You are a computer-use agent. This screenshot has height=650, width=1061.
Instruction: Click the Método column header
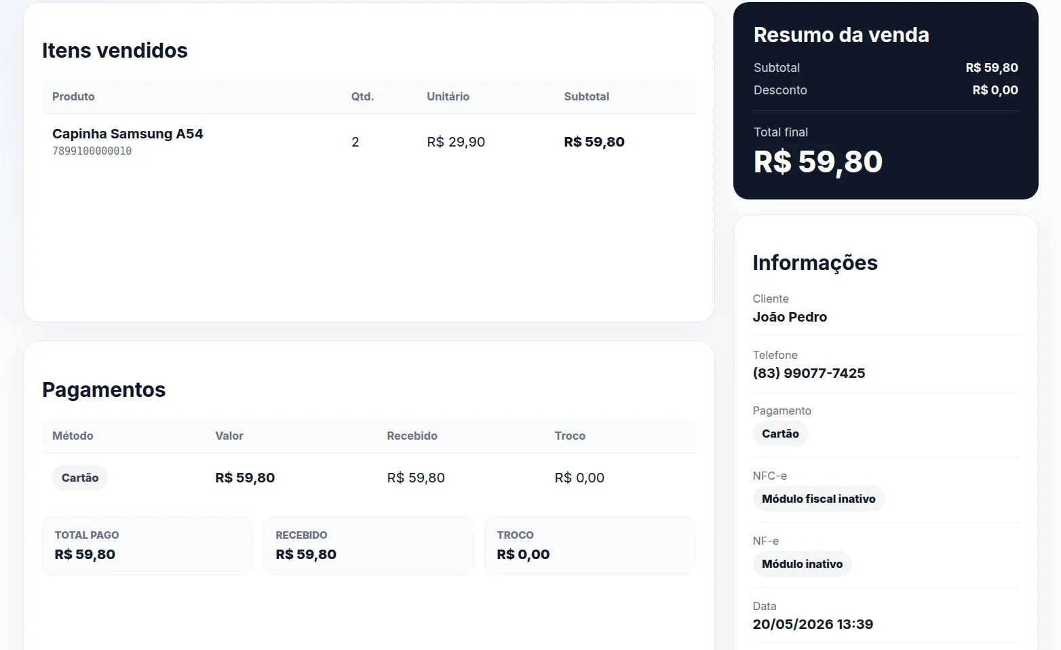click(x=73, y=436)
